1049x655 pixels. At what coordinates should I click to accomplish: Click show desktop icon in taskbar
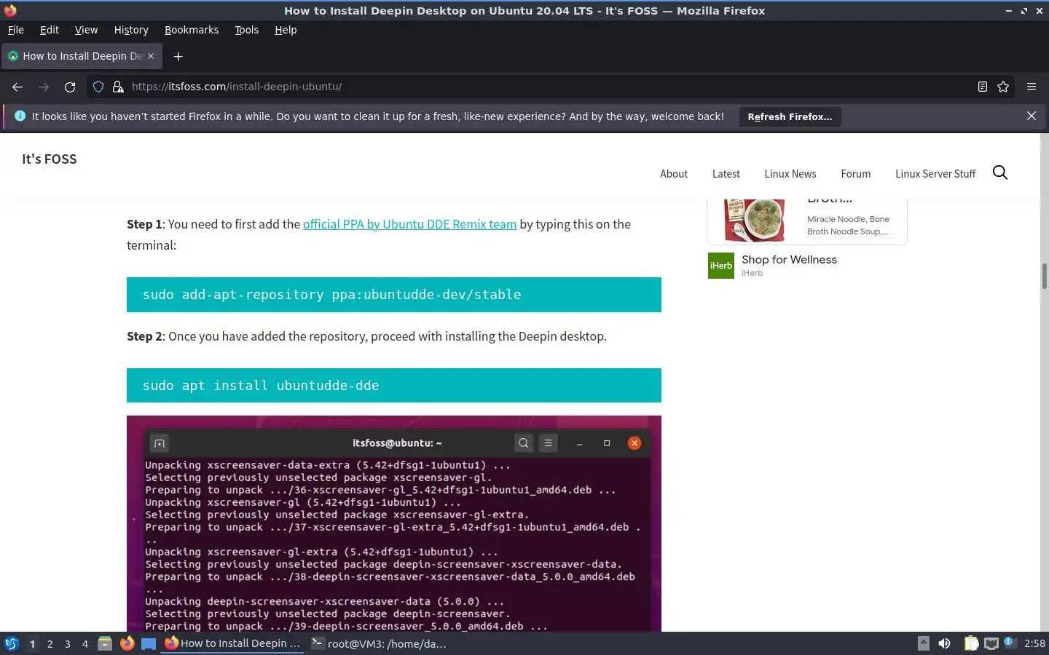[149, 643]
